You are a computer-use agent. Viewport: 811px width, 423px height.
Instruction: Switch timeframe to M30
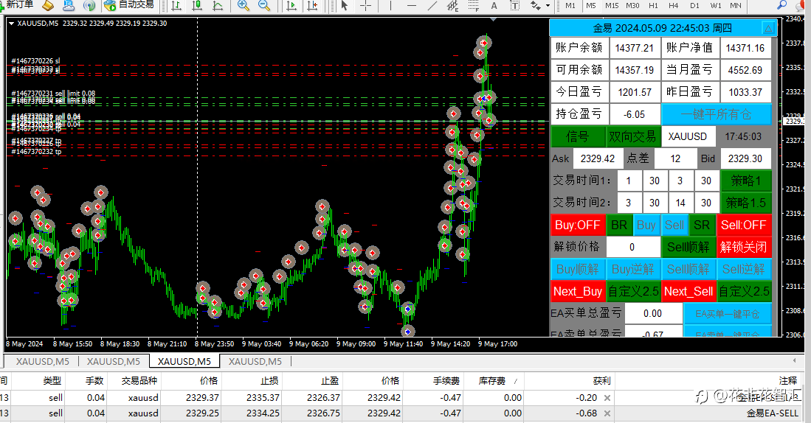[x=632, y=6]
